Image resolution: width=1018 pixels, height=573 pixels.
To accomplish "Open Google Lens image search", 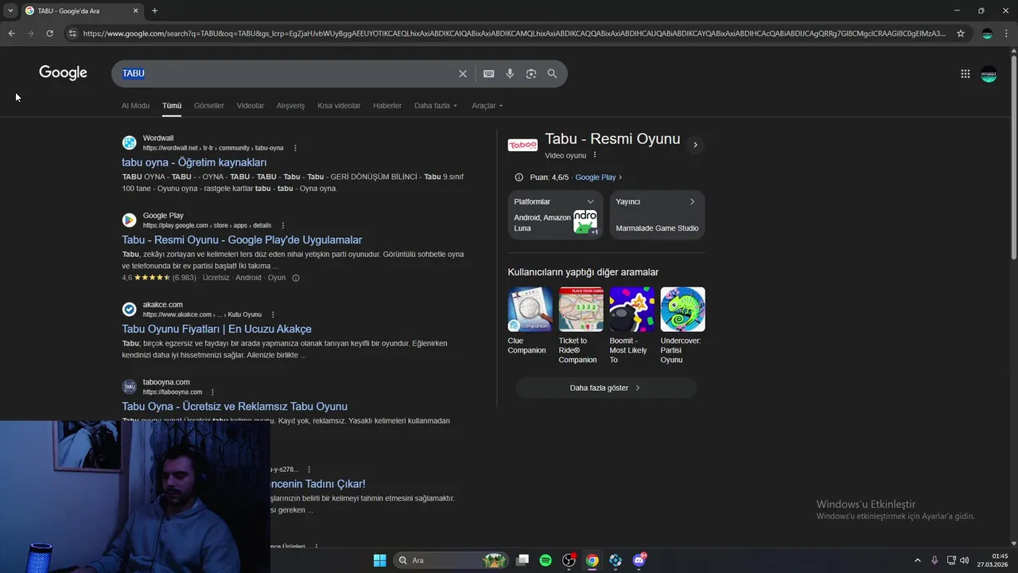I will tap(530, 73).
